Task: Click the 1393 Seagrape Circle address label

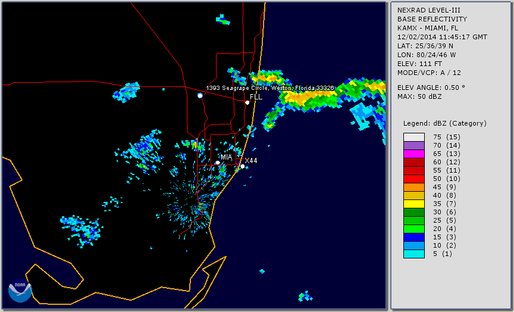Action: [x=269, y=88]
